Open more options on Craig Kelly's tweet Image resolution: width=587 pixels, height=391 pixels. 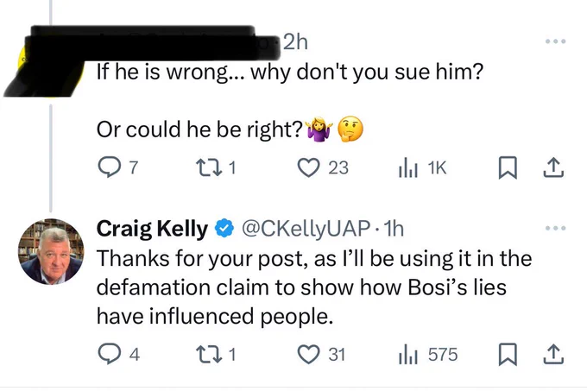pyautogui.click(x=556, y=228)
